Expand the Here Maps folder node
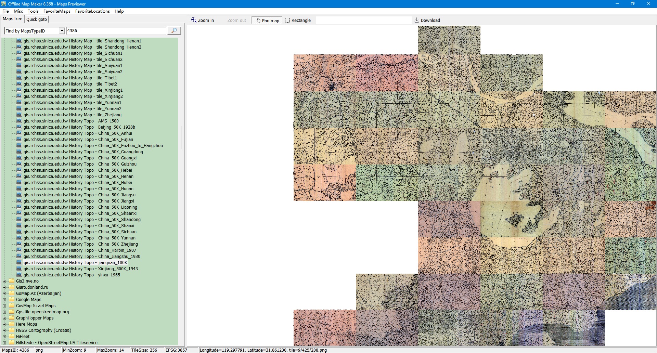The image size is (657, 353). pyautogui.click(x=4, y=325)
